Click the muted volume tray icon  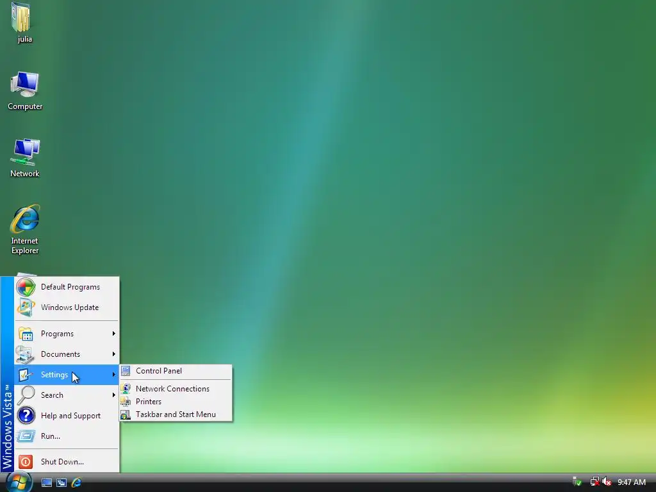pyautogui.click(x=607, y=482)
